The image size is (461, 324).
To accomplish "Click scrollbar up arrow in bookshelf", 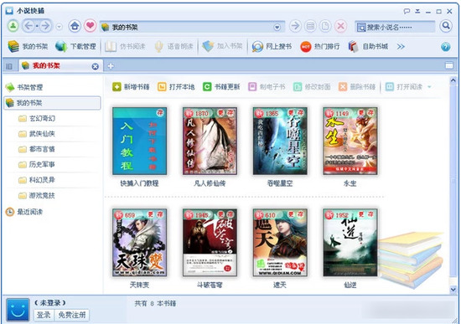I will 453,80.
